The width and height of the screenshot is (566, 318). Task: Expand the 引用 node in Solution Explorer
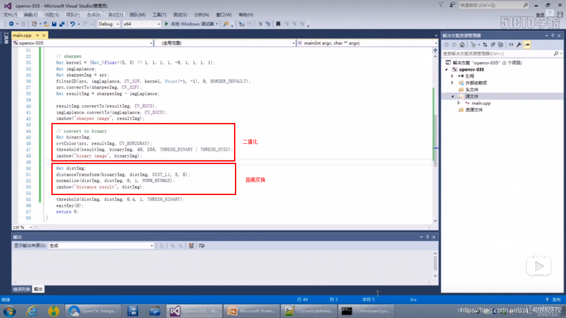(x=452, y=76)
